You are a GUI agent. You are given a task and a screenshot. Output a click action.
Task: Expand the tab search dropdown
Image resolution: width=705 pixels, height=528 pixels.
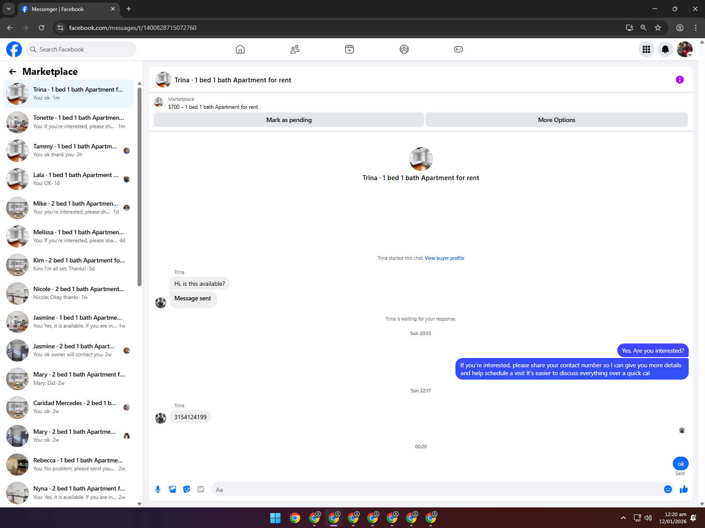[x=9, y=9]
